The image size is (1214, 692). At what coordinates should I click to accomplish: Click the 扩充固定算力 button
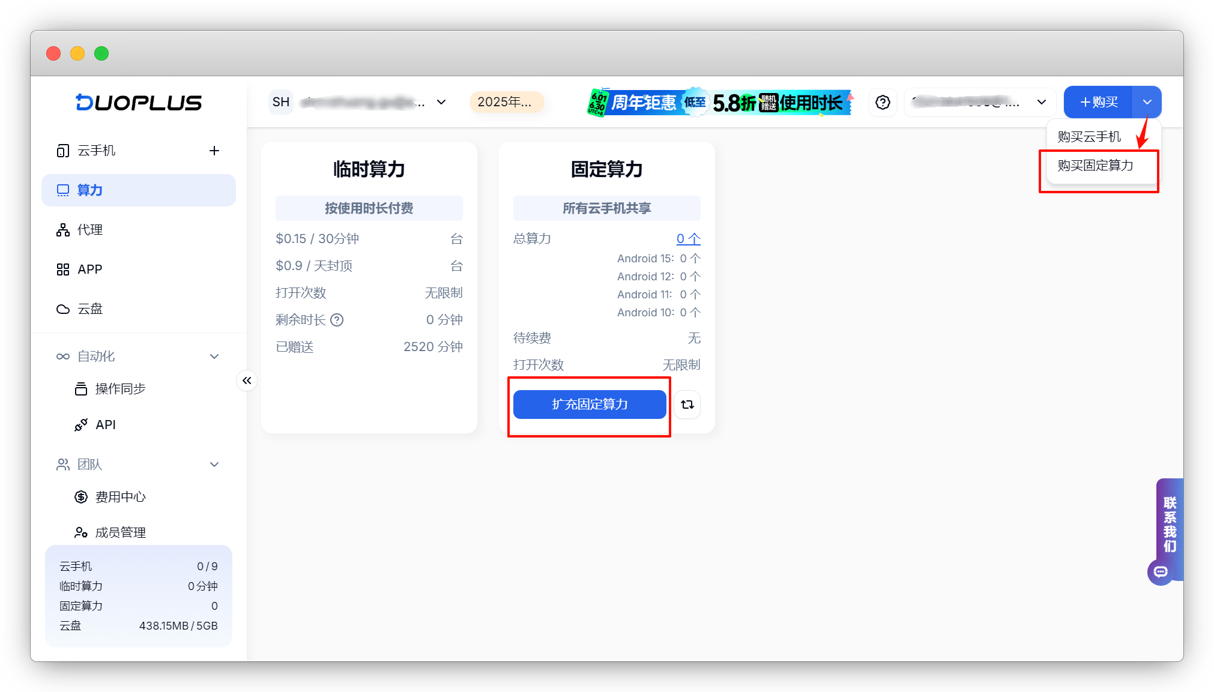(589, 405)
